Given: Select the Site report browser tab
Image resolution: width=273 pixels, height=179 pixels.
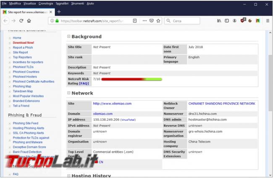Looking at the screenshot, I should point(28,12).
